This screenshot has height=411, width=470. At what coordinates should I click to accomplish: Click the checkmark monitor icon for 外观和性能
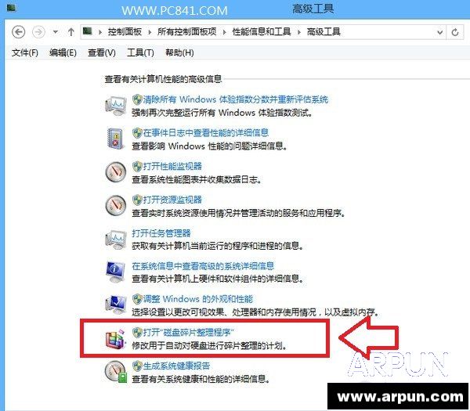pyautogui.click(x=115, y=305)
